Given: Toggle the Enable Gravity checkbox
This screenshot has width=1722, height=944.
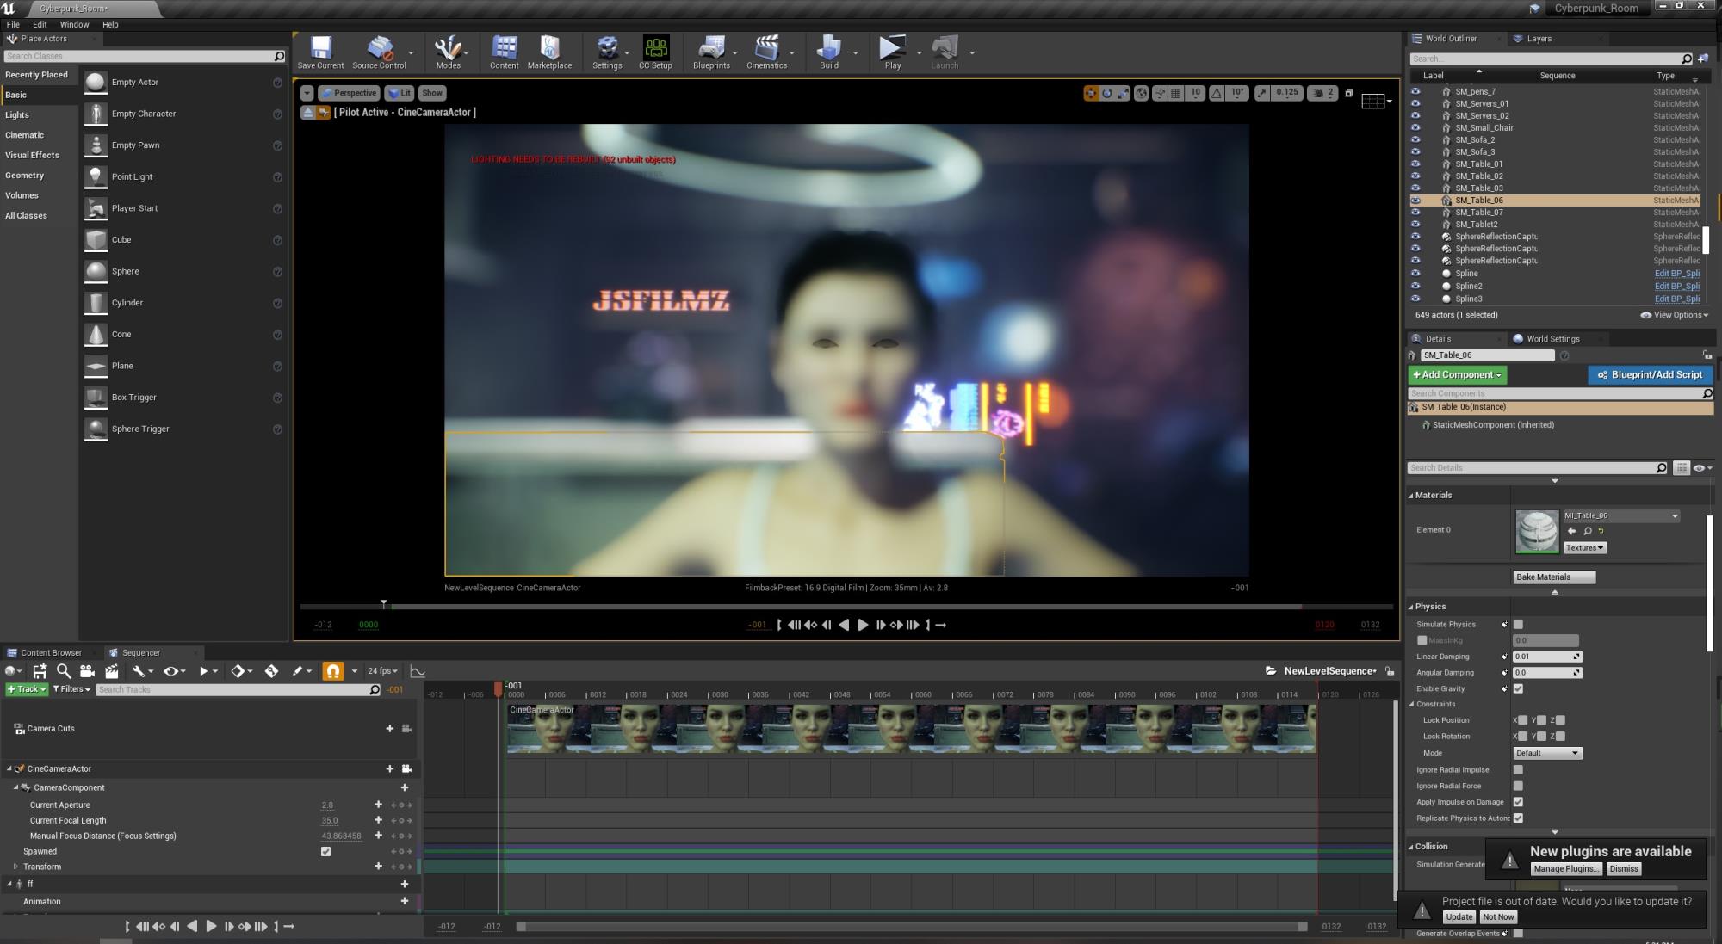Looking at the screenshot, I should [1518, 688].
